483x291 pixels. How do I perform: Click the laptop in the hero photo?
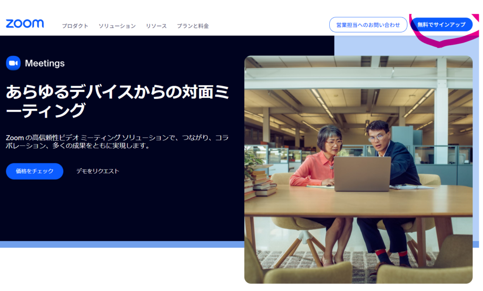[x=362, y=173]
